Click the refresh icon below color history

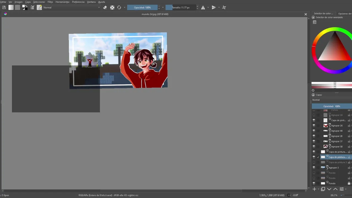313,90
